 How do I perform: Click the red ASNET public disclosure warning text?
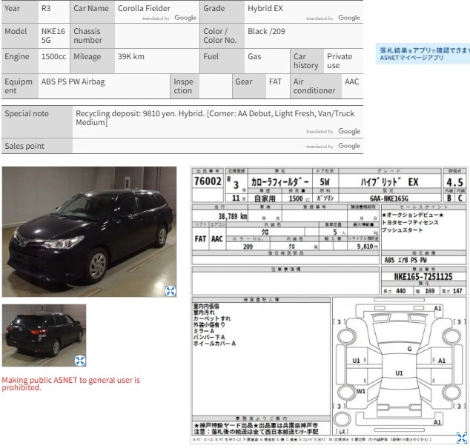(x=70, y=384)
